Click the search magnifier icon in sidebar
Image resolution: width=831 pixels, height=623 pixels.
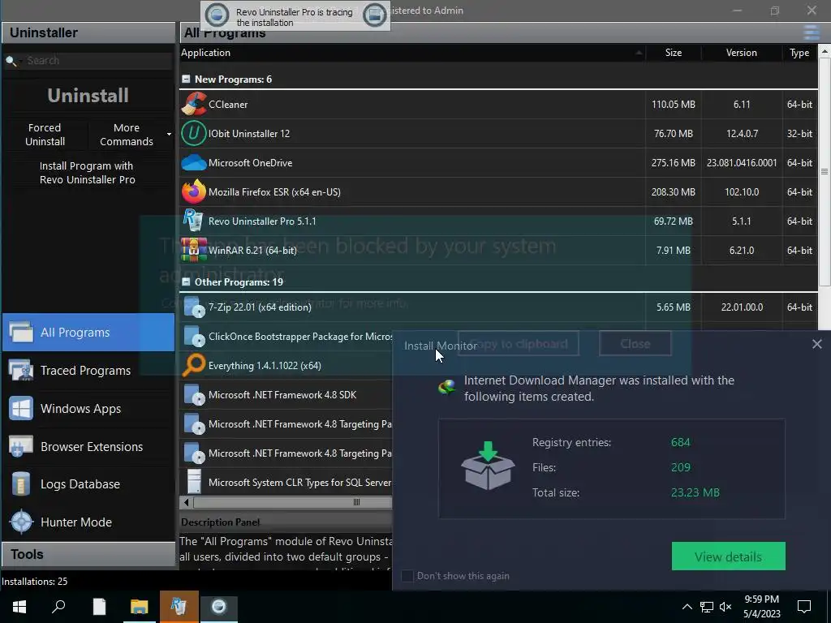(11, 61)
